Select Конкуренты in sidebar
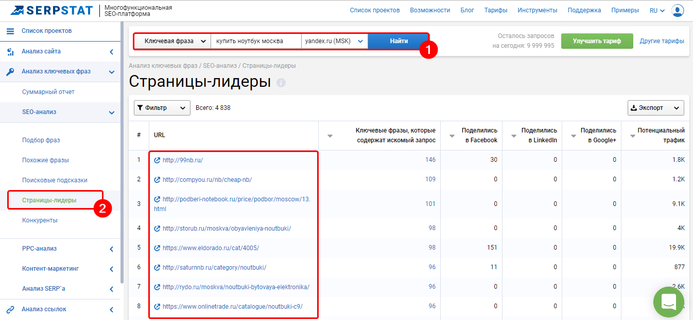This screenshot has width=693, height=320. 40,220
